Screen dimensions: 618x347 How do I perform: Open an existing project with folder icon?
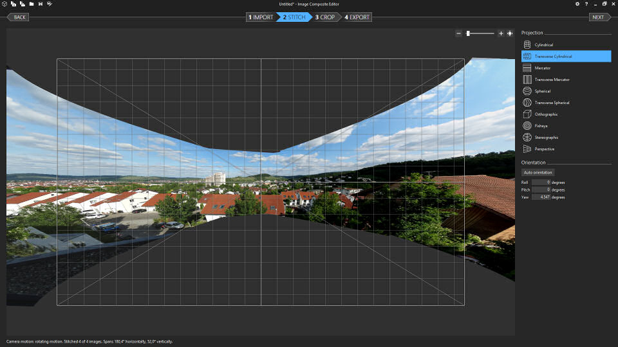click(31, 4)
